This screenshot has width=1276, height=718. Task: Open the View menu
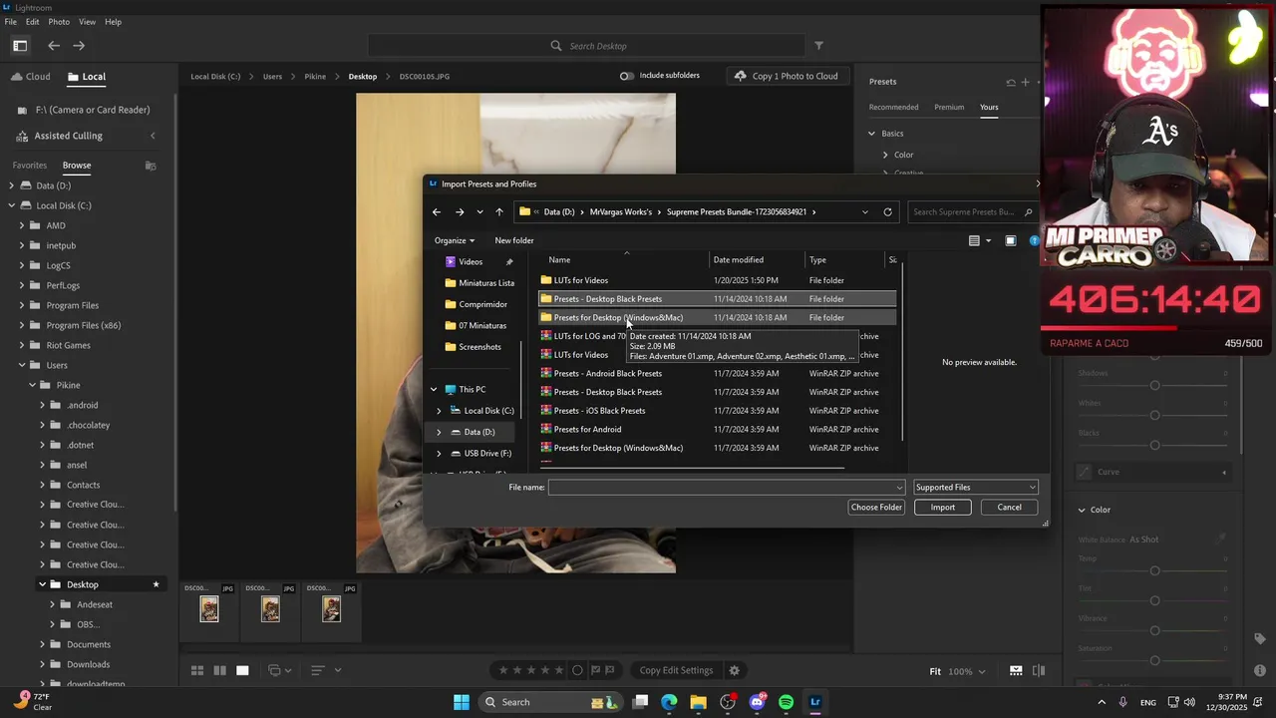click(x=87, y=22)
